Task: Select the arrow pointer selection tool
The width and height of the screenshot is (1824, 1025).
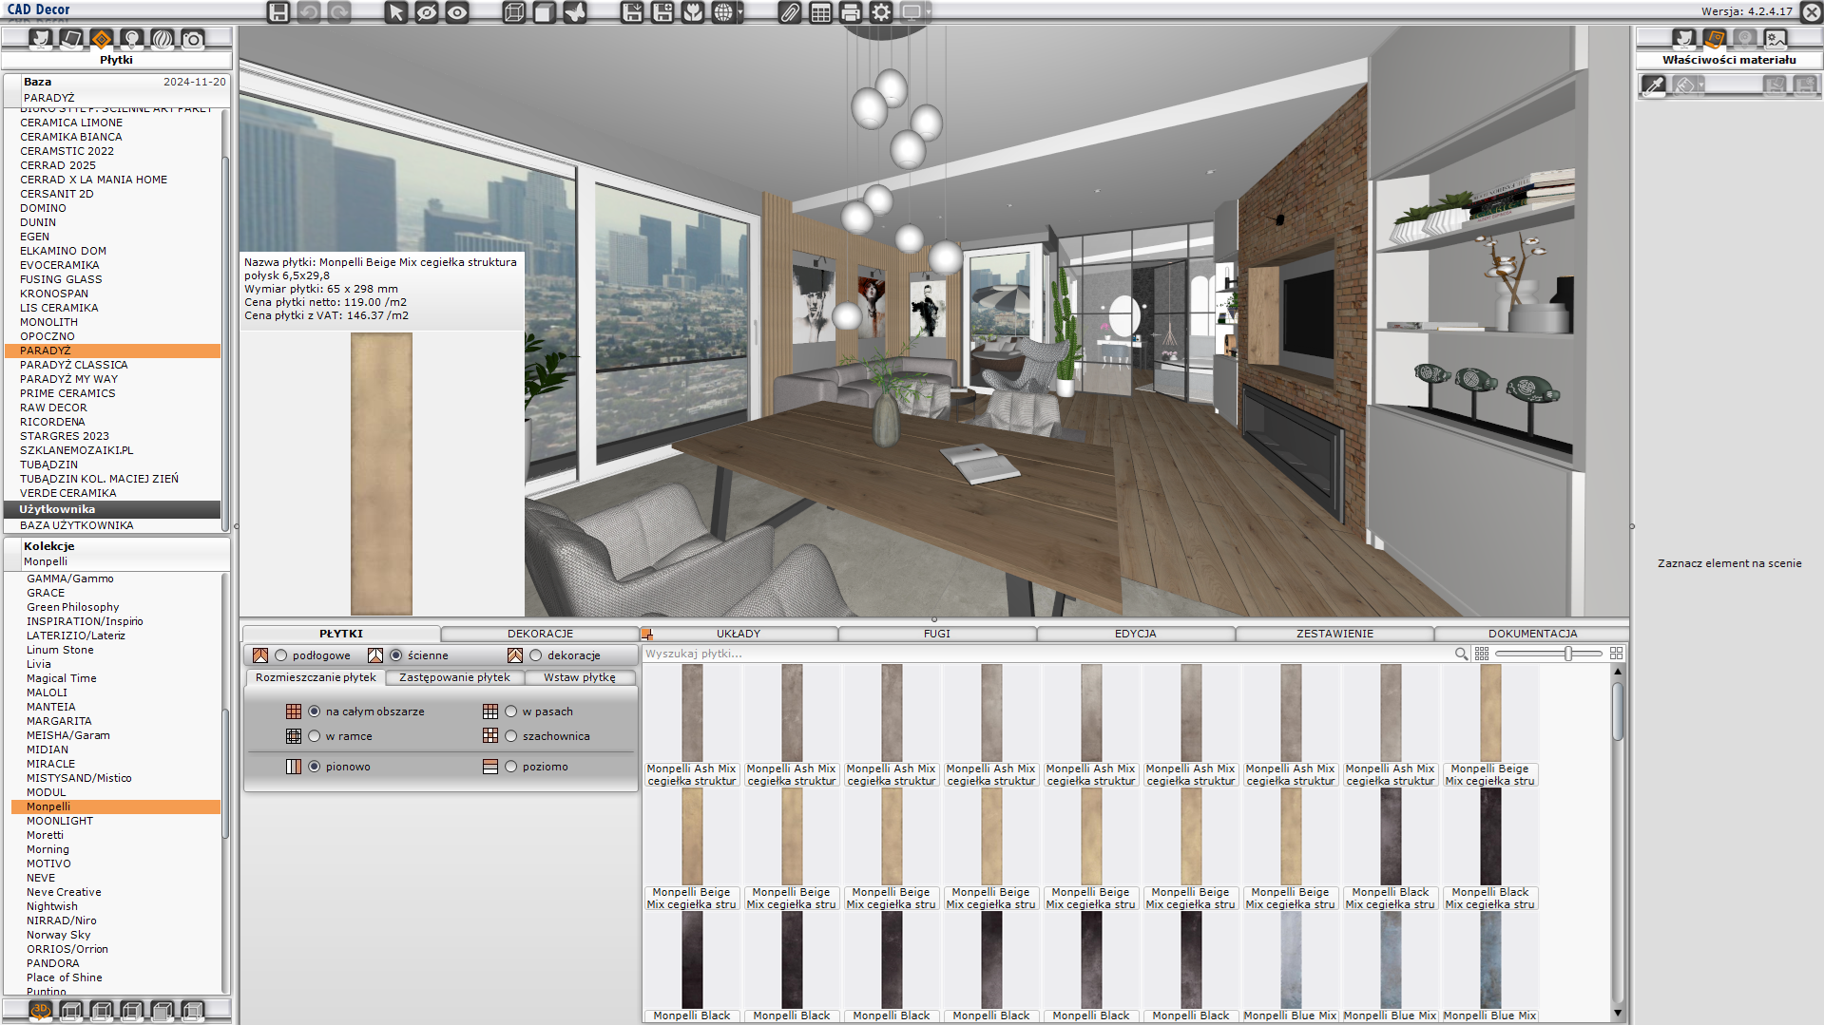Action: (396, 12)
